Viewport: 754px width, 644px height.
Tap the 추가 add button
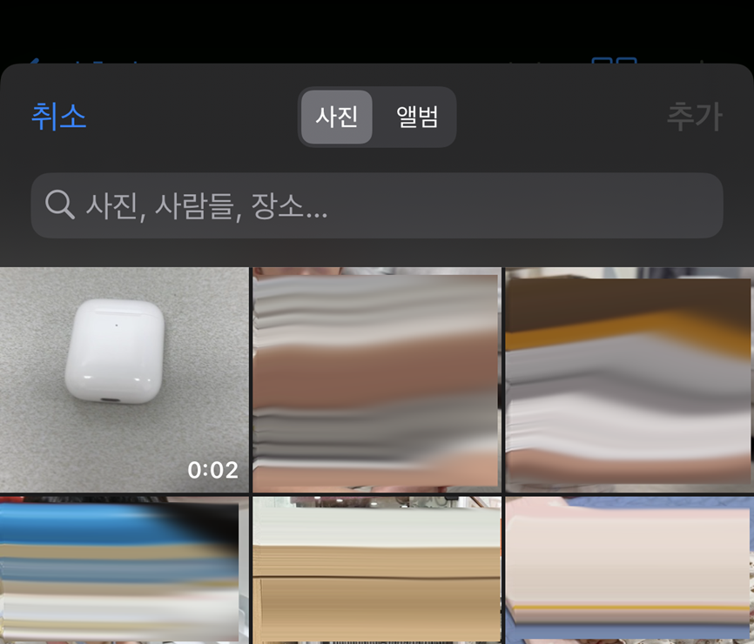(x=695, y=117)
